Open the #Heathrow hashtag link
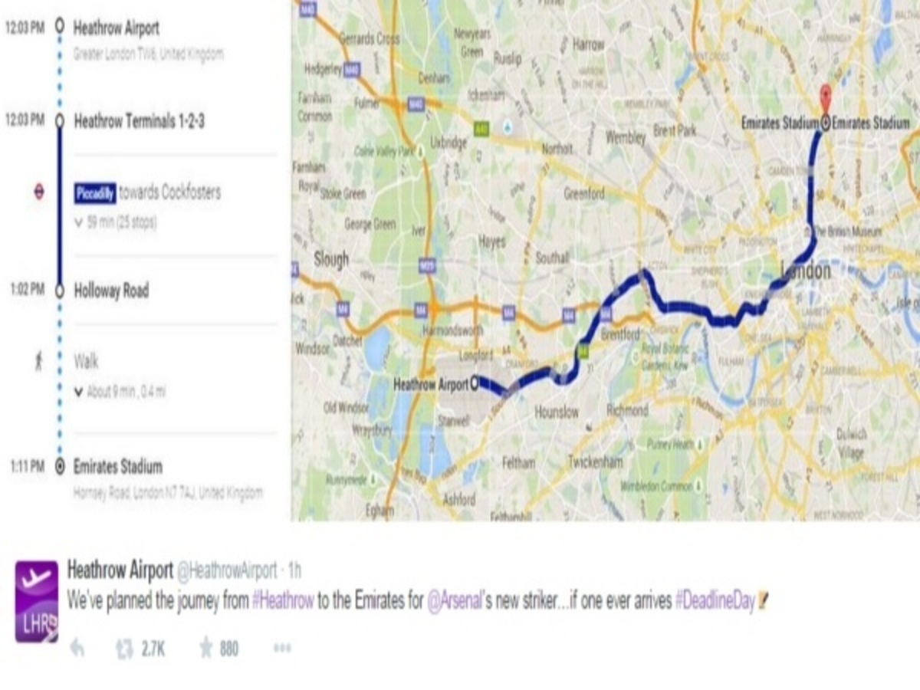920x690 pixels. 283,600
